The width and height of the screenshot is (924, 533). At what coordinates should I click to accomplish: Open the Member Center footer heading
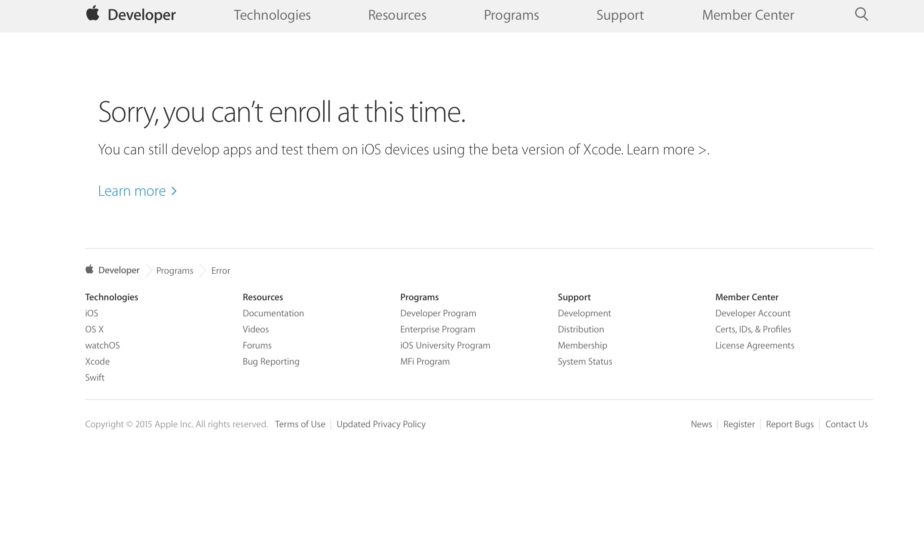pos(747,297)
